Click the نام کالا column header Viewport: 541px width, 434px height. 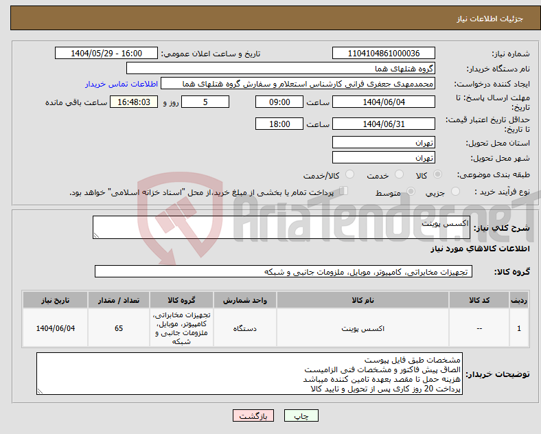click(x=362, y=300)
